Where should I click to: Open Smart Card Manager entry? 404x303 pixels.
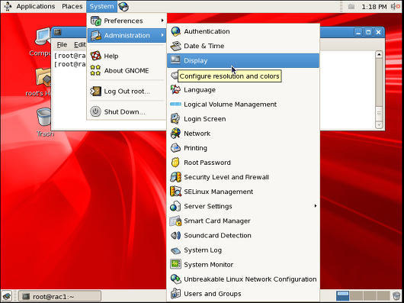pos(243,221)
